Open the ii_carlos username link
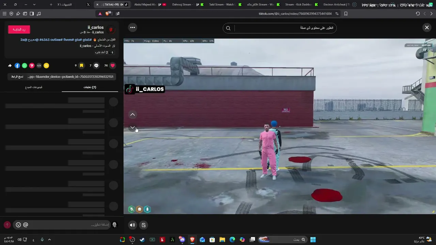The image size is (436, 245). tap(95, 28)
